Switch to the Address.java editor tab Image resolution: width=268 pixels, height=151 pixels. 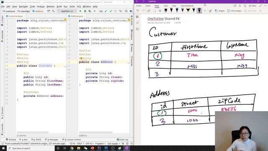tap(77, 16)
